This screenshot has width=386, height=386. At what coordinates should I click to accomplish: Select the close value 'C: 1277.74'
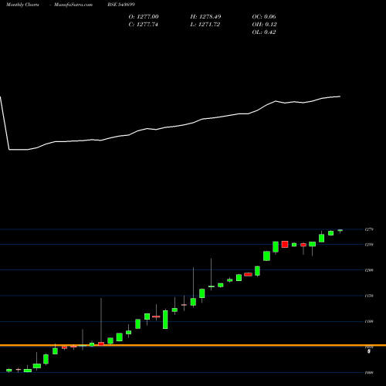click(144, 25)
